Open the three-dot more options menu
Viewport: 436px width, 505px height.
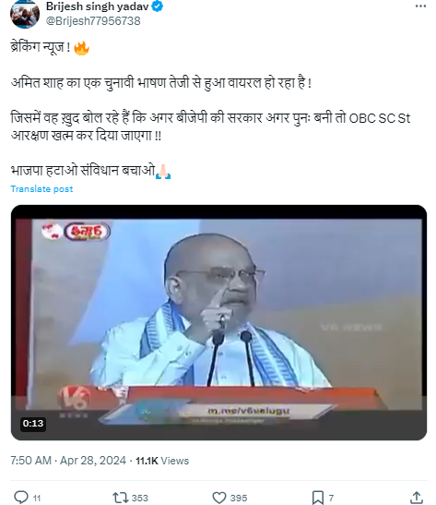tap(420, 6)
